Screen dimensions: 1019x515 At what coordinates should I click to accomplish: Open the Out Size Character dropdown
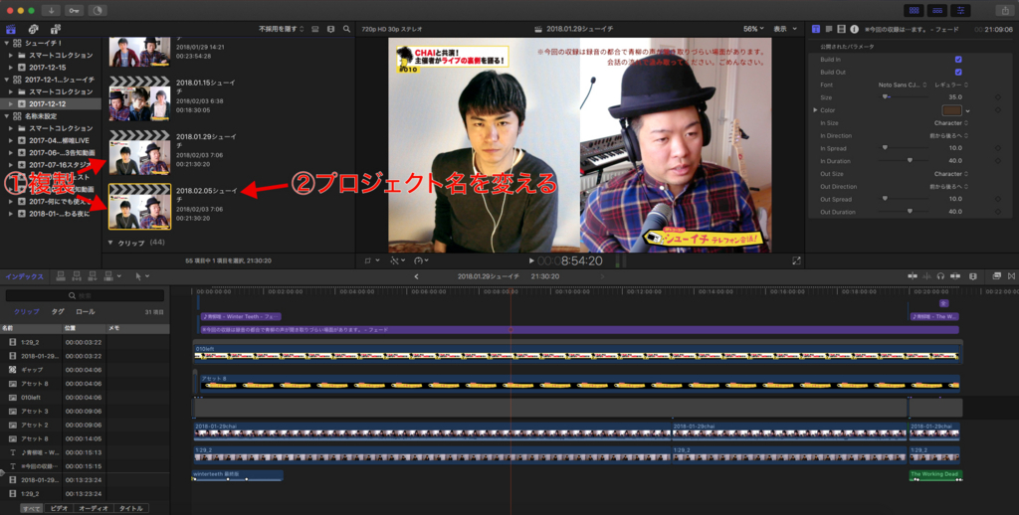952,174
